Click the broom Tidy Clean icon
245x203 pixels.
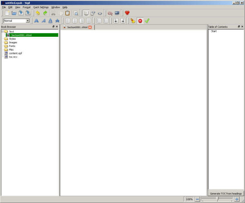point(133,21)
